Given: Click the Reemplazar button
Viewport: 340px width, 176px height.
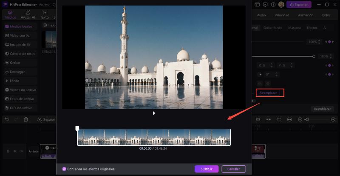Looking at the screenshot, I should click(x=270, y=92).
